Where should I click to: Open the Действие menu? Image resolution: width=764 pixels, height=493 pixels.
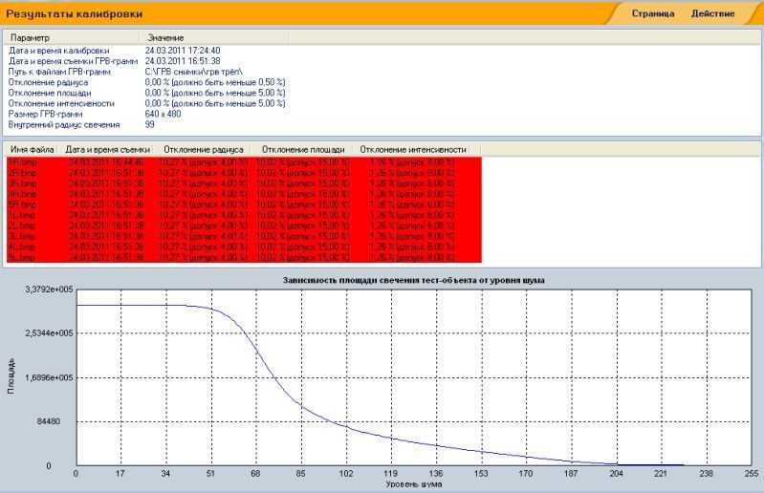click(x=712, y=13)
